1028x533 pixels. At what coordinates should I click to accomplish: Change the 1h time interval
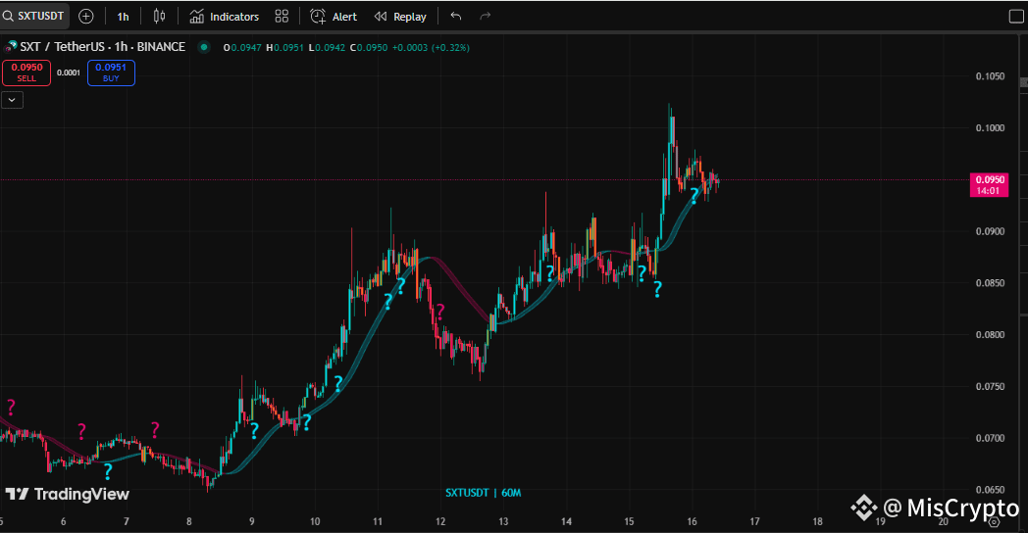(x=123, y=17)
